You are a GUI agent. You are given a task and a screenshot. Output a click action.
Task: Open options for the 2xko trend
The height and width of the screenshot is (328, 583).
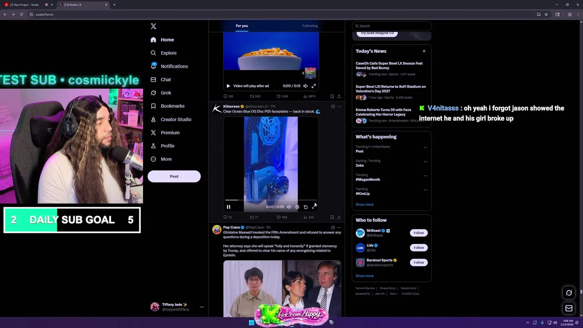pos(425,161)
